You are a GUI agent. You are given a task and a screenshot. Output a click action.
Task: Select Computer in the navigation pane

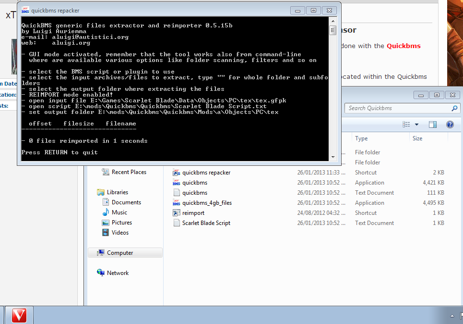click(x=119, y=253)
